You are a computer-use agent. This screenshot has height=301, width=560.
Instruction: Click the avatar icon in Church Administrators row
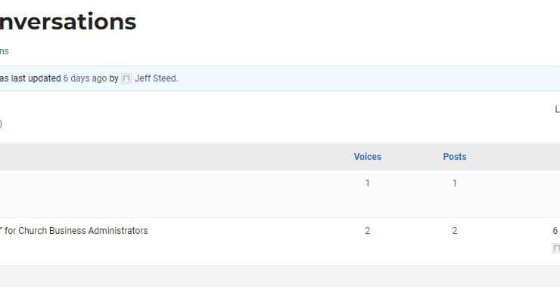(x=556, y=248)
